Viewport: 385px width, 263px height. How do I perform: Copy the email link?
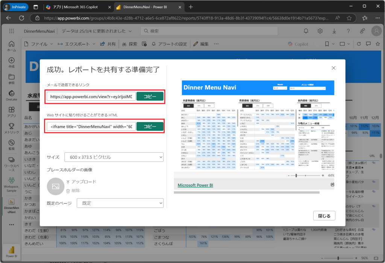(x=150, y=97)
